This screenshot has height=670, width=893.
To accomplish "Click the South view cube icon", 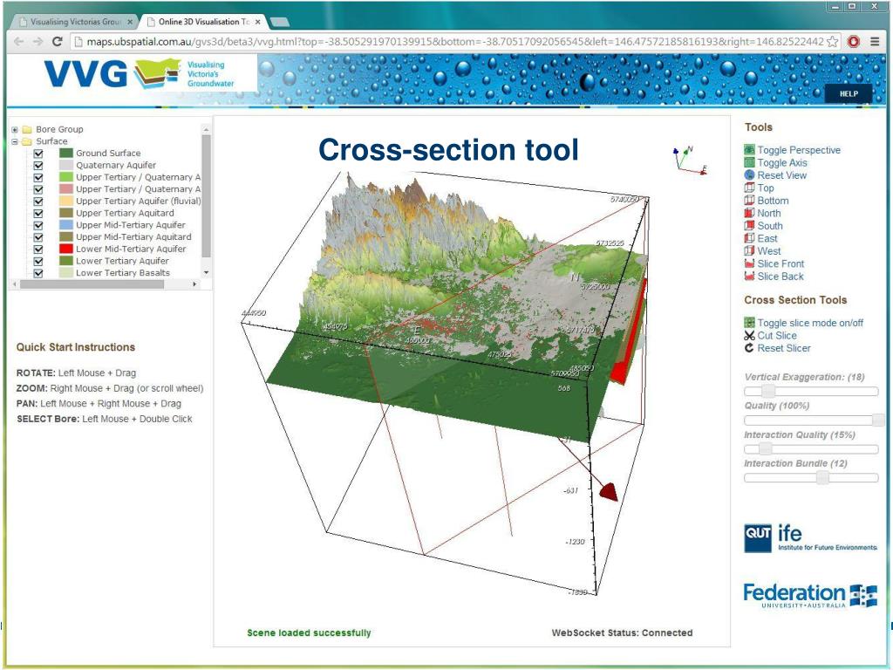I will tap(749, 225).
